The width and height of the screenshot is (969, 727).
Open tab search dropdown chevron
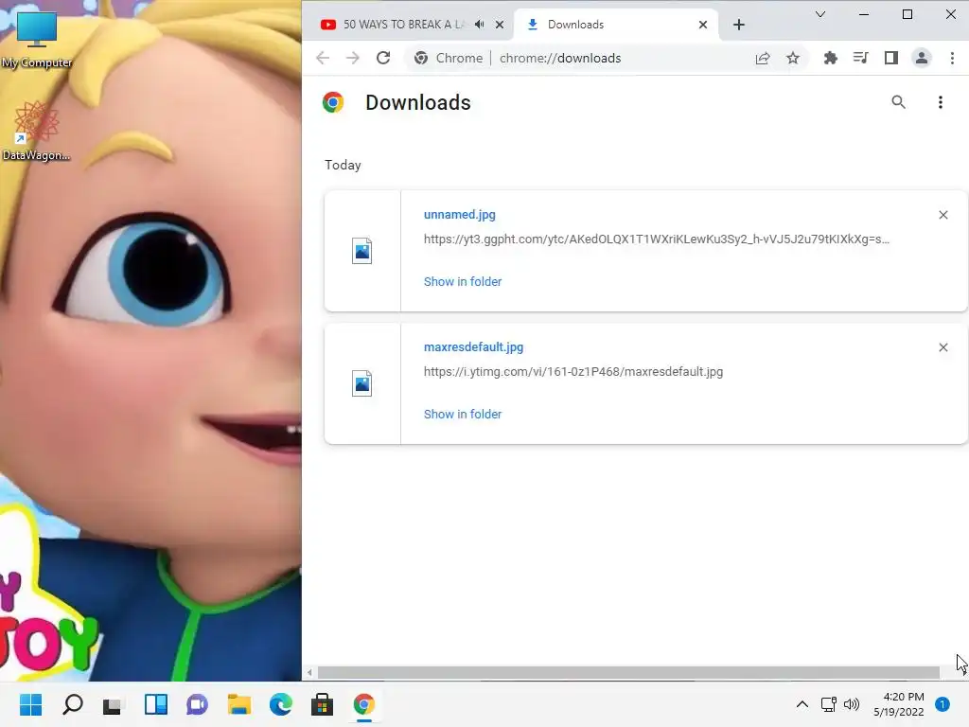pyautogui.click(x=820, y=14)
